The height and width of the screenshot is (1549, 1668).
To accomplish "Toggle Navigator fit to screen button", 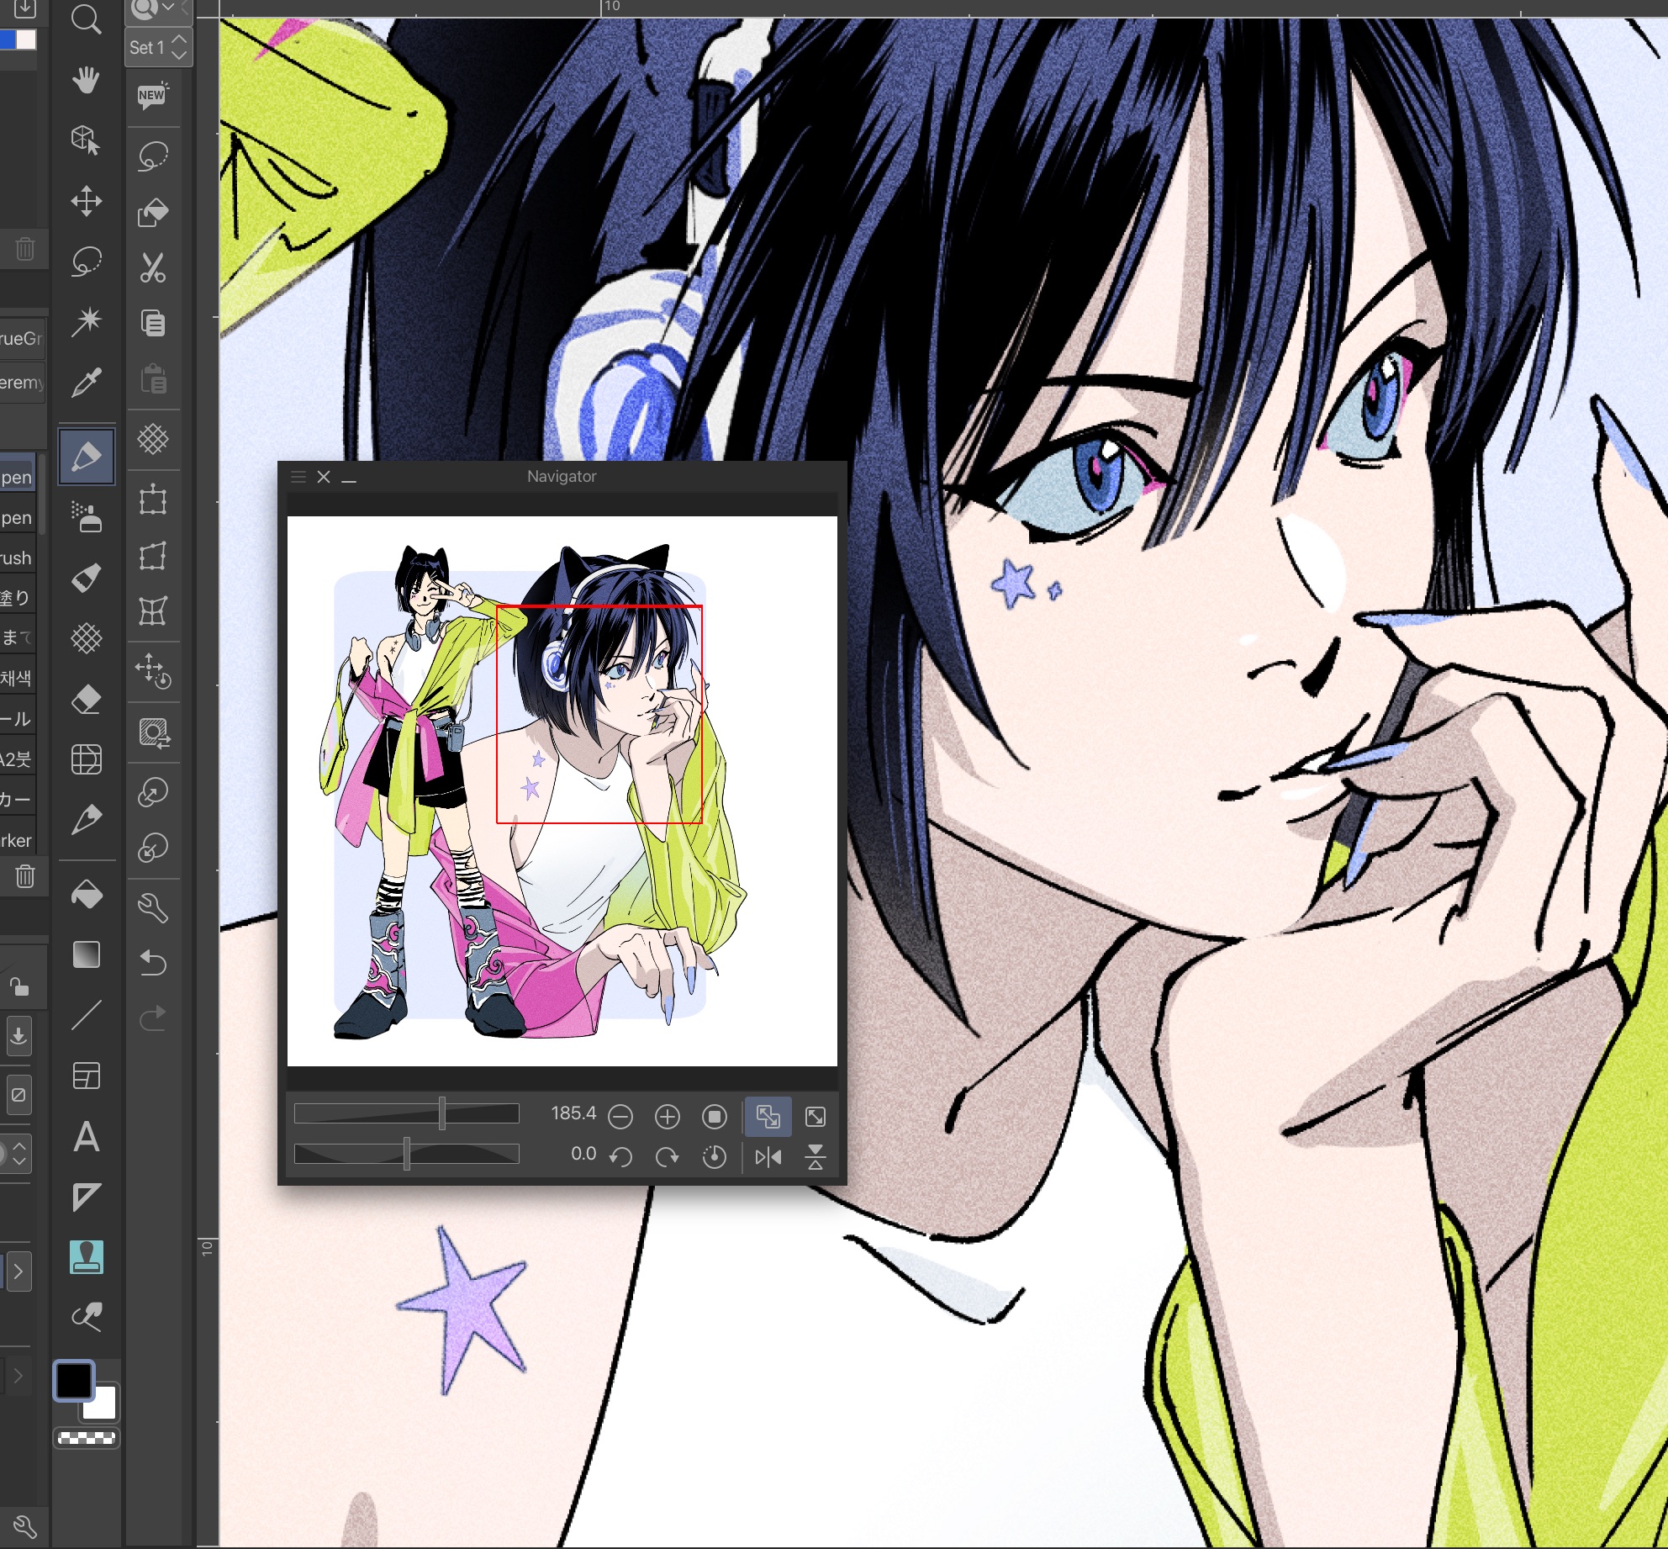I will coord(768,1117).
